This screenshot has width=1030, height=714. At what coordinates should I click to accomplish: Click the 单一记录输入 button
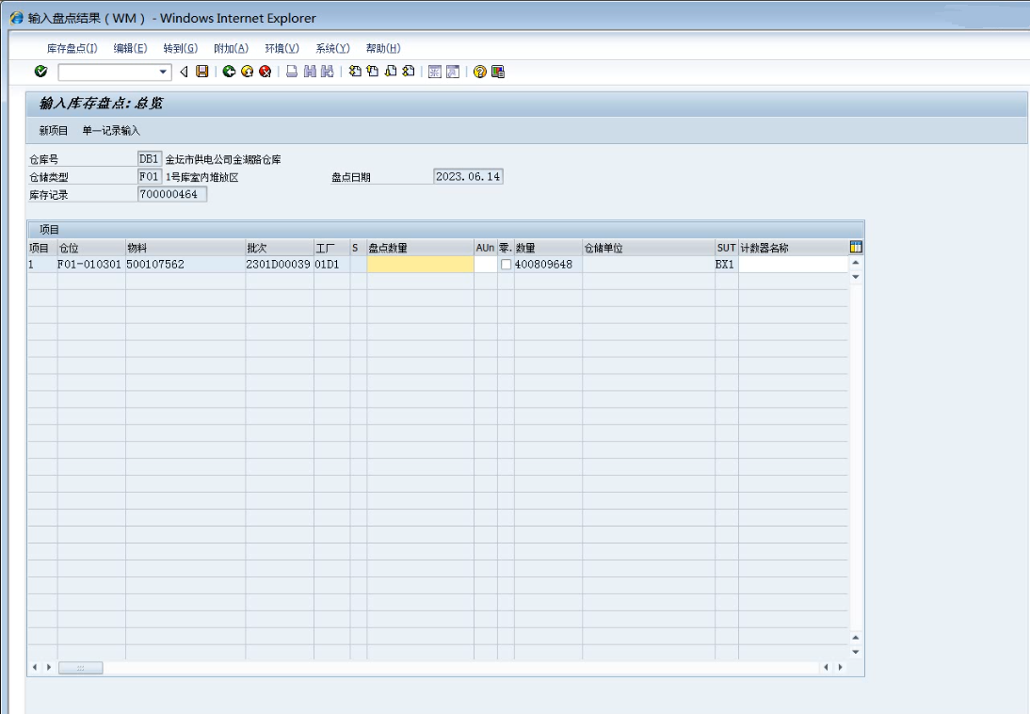(x=111, y=130)
